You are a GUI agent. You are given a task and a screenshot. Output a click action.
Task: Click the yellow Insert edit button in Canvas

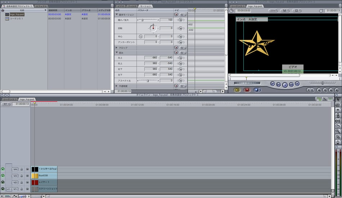237,90
